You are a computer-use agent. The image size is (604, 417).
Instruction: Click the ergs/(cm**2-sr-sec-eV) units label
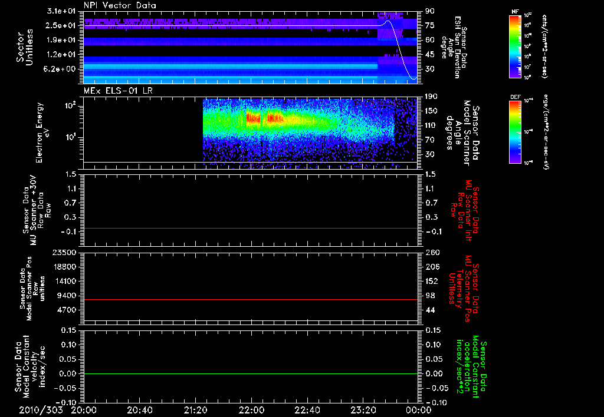point(546,132)
